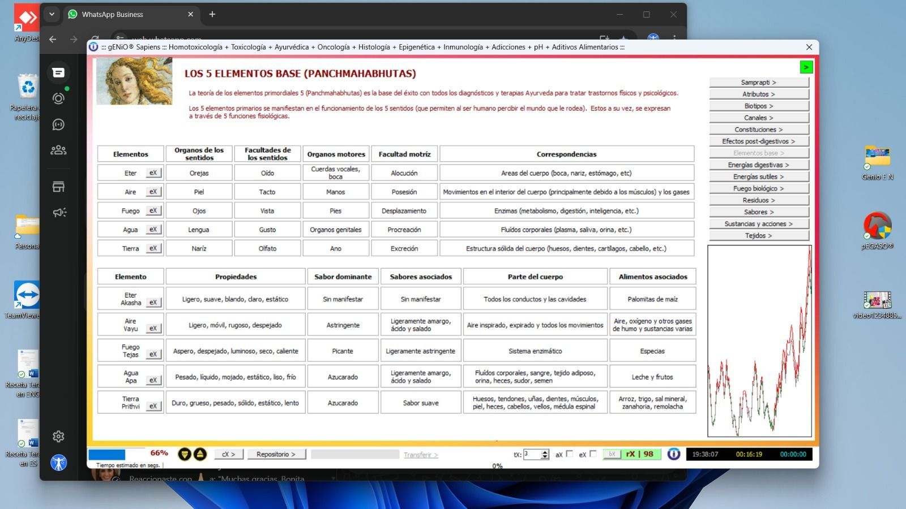
Task: Open the Sustancias y acciones > section
Action: pyautogui.click(x=759, y=224)
